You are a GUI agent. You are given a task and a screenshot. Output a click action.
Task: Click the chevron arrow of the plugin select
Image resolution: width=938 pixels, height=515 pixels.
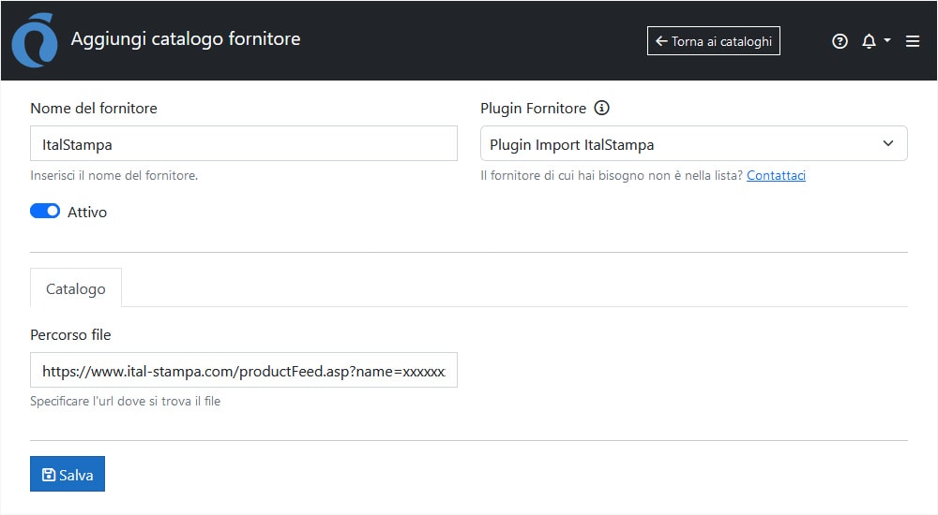coord(888,144)
